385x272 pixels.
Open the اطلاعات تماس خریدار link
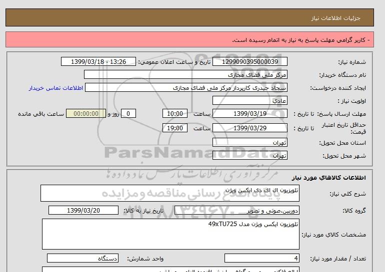pos(55,88)
